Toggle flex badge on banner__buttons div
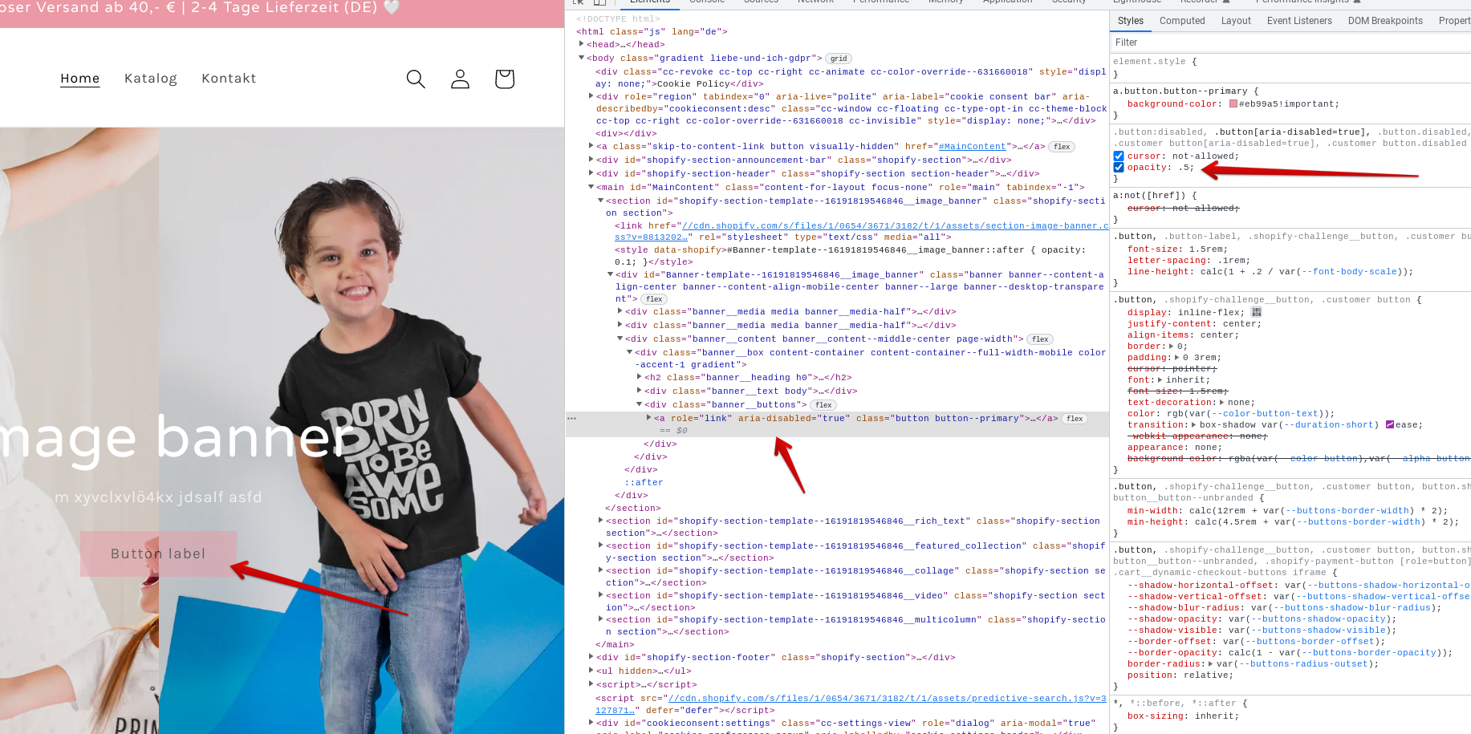Screen dimensions: 1471x734 tap(823, 405)
